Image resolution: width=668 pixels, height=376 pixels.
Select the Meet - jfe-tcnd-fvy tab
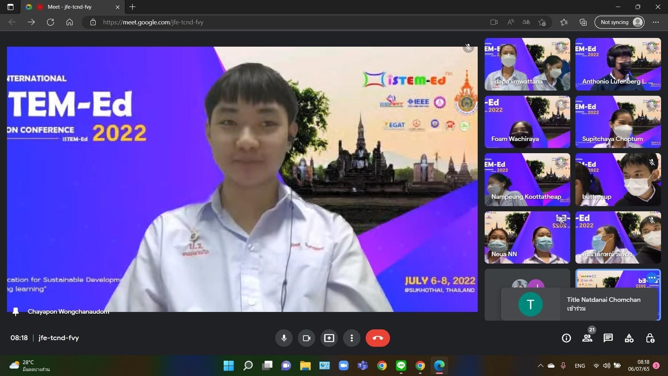pyautogui.click(x=73, y=7)
